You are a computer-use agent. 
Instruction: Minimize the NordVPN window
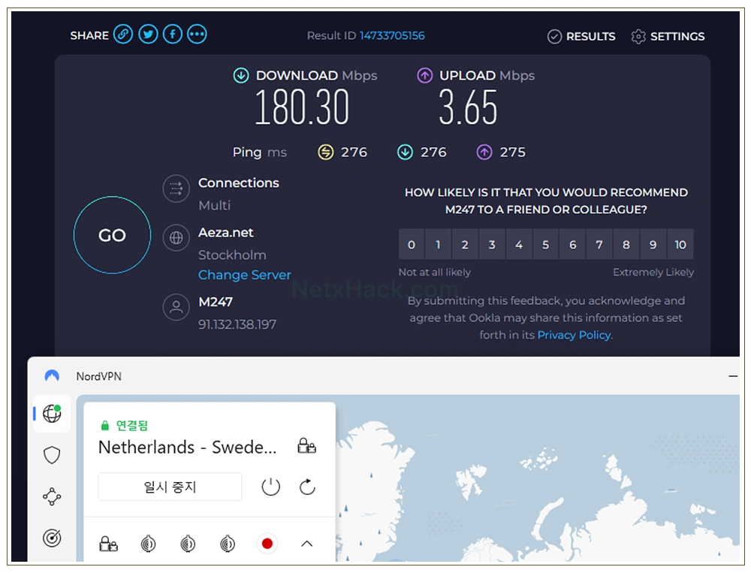(733, 376)
